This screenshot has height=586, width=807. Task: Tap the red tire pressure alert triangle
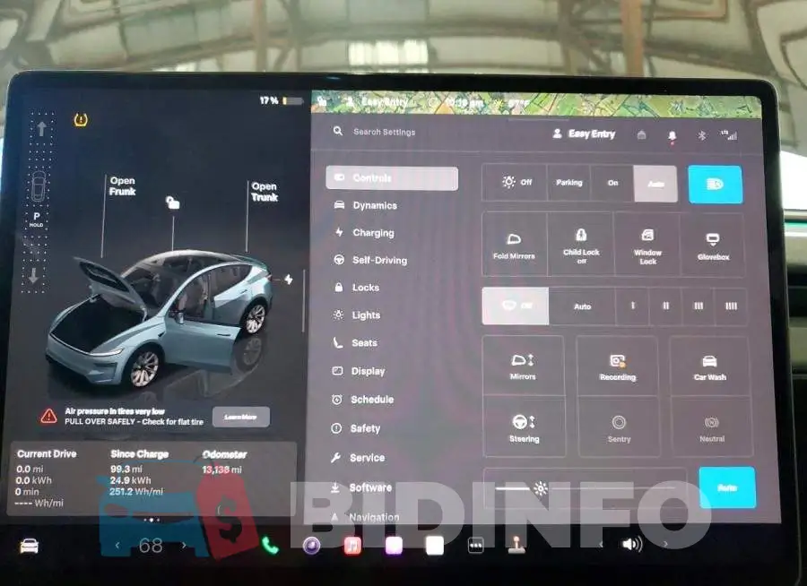(48, 416)
